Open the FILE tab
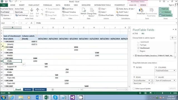The width and height of the screenshot is (178, 100). pos(4,5)
